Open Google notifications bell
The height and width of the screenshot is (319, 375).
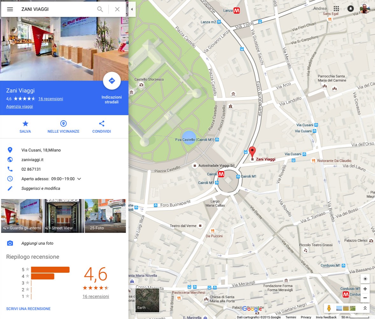[x=350, y=9]
